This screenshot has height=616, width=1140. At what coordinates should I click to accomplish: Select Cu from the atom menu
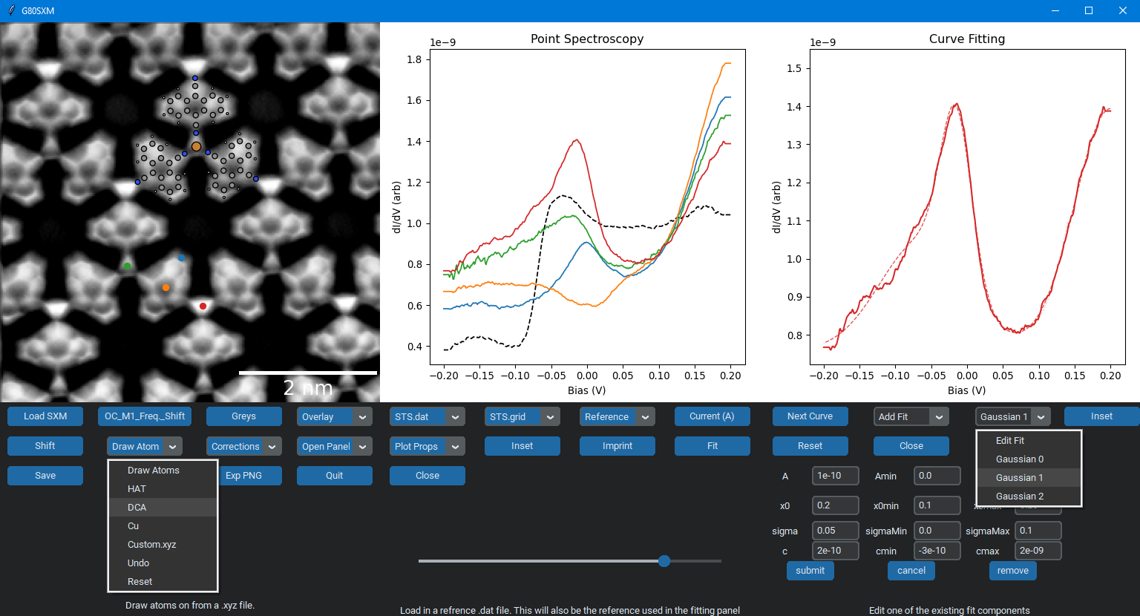(x=163, y=526)
